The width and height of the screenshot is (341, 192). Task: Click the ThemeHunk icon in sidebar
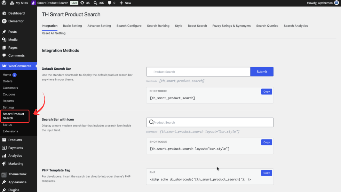tap(4, 174)
